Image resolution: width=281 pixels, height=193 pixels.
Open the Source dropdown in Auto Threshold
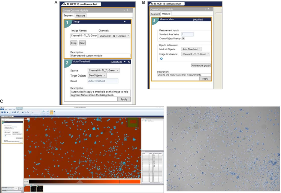click(x=103, y=70)
